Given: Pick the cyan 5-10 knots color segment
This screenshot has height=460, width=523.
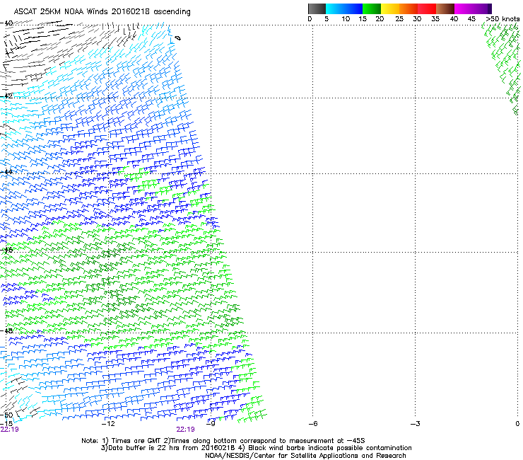Looking at the screenshot, I should (335, 8).
